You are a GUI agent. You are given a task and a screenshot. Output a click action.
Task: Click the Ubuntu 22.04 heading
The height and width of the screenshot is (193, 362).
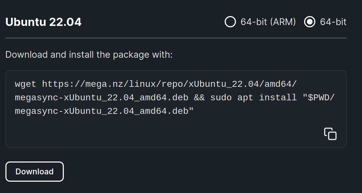click(44, 22)
